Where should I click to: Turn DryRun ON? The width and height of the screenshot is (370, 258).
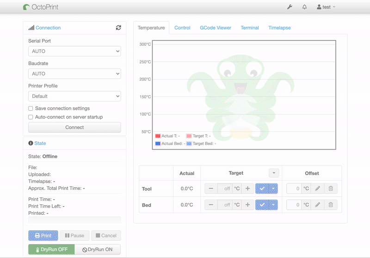[97, 249]
